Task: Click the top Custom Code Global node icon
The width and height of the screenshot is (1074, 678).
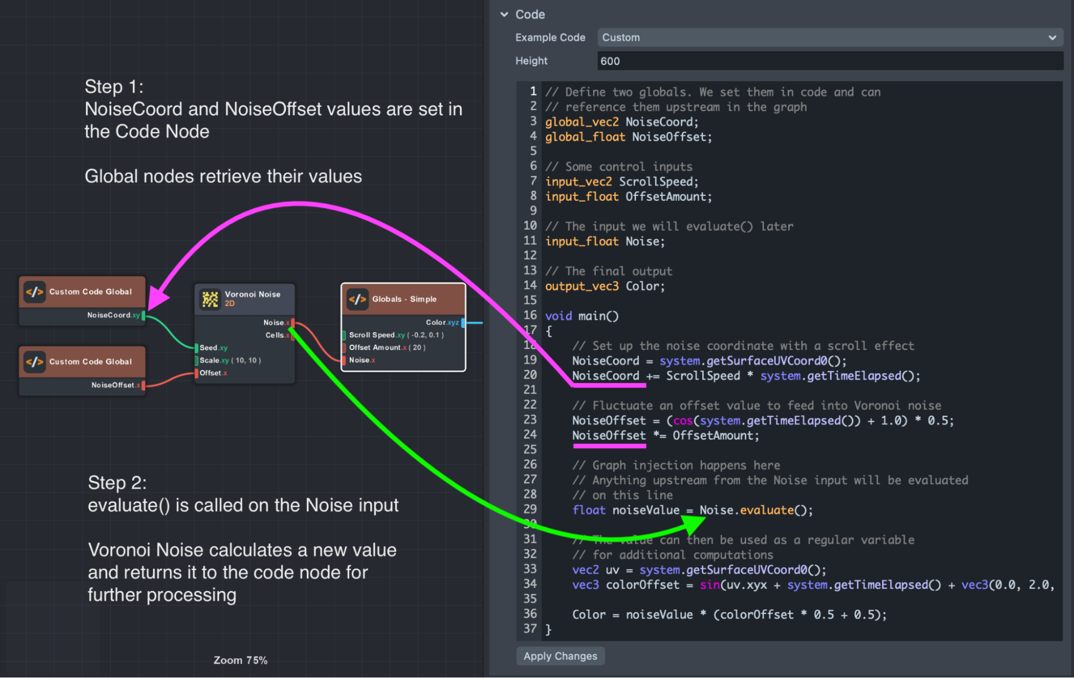Action: (x=34, y=291)
